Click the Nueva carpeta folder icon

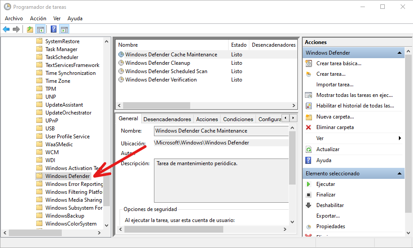[x=308, y=117]
